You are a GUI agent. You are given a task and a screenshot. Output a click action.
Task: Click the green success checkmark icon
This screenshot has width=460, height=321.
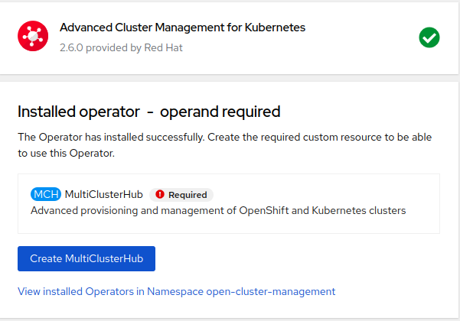(x=429, y=37)
